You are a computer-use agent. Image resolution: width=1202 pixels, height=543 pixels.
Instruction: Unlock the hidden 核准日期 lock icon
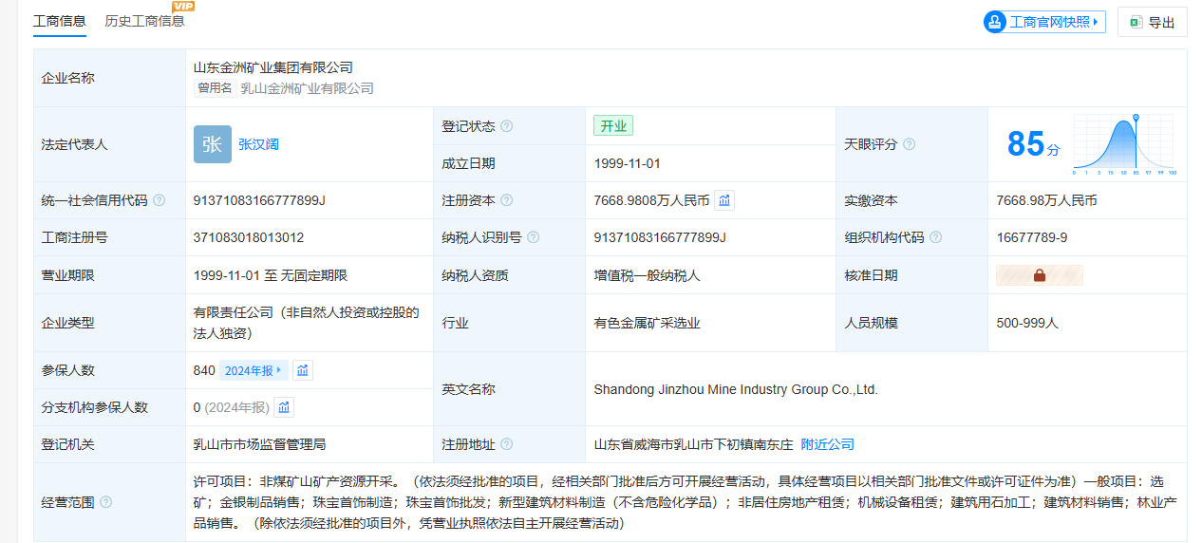pos(1039,275)
